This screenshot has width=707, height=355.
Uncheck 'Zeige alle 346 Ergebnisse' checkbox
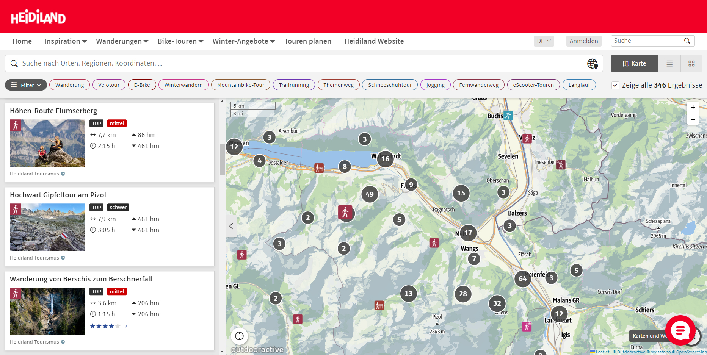pyautogui.click(x=615, y=85)
